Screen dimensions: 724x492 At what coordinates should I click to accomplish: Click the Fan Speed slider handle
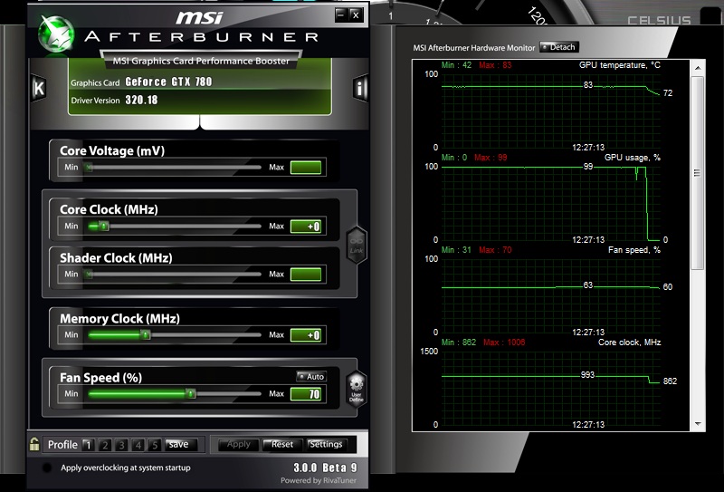[x=190, y=393]
